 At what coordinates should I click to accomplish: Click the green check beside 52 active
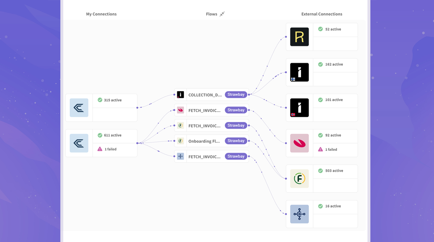coord(320,29)
